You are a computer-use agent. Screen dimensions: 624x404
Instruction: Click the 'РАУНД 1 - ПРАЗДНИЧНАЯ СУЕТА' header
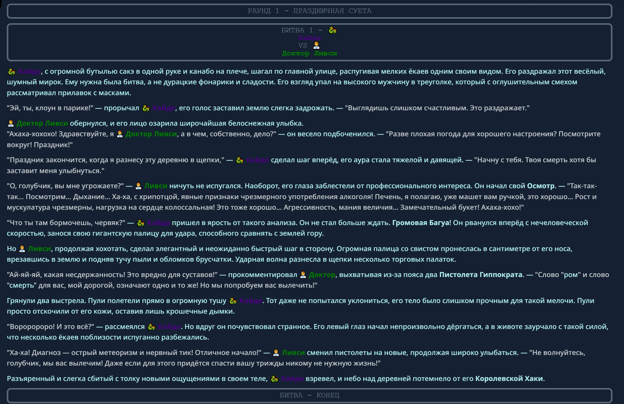point(309,11)
